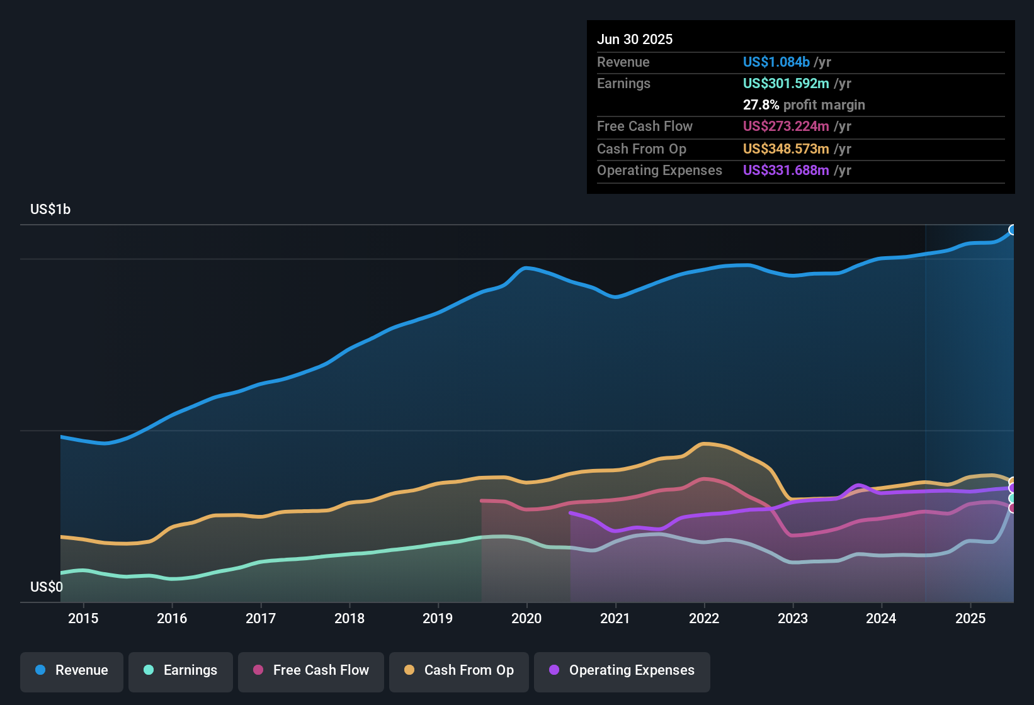Toggle the Earnings series visibility
This screenshot has width=1034, height=705.
(x=181, y=671)
